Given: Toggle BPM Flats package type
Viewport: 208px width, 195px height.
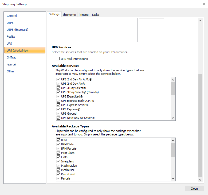Looking at the screenshot, I should point(58,144).
